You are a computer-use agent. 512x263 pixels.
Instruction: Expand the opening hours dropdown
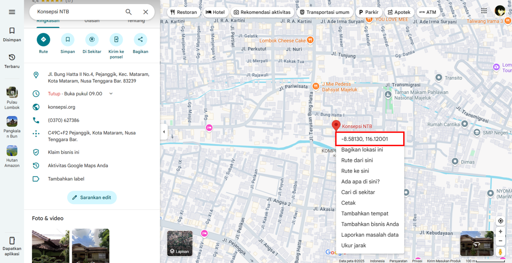(x=111, y=94)
